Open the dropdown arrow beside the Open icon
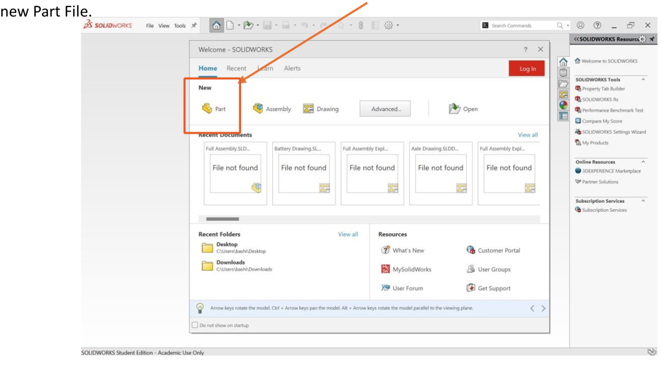662x365 pixels. (258, 25)
